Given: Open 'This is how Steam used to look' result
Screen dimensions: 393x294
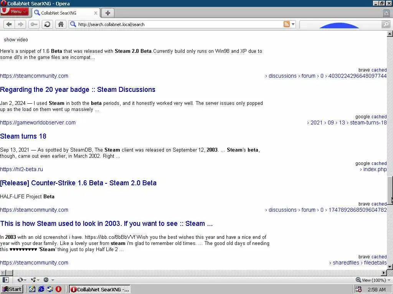Looking at the screenshot, I should pyautogui.click(x=106, y=224).
